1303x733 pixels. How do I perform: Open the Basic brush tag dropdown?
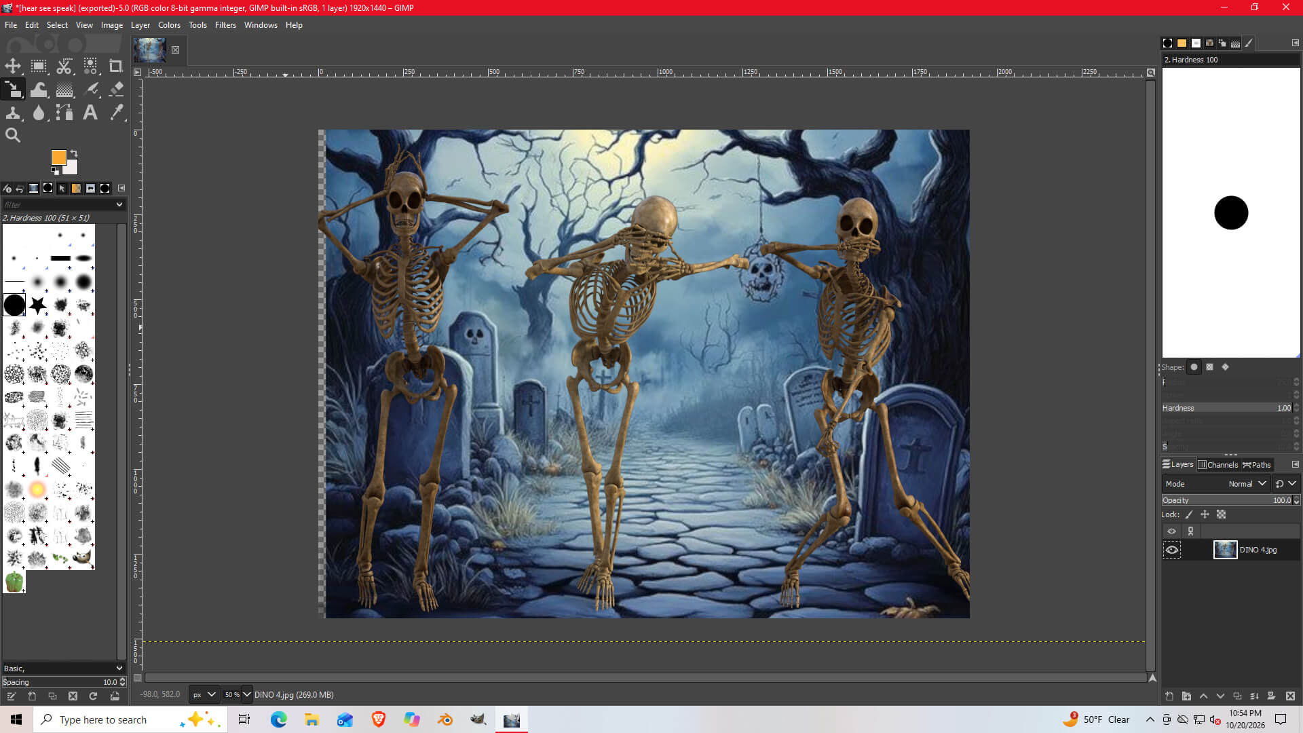(119, 669)
